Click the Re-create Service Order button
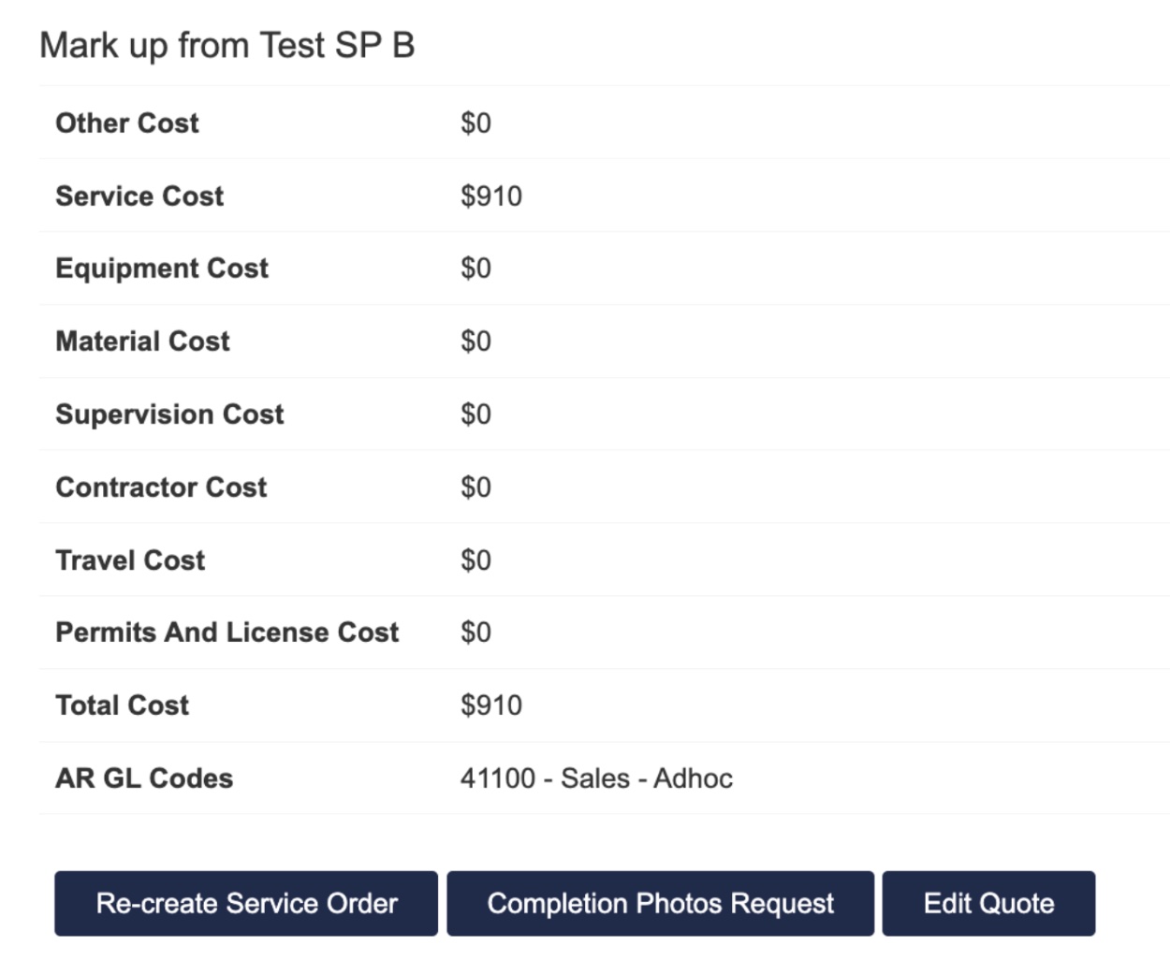The height and width of the screenshot is (960, 1170). pos(246,903)
